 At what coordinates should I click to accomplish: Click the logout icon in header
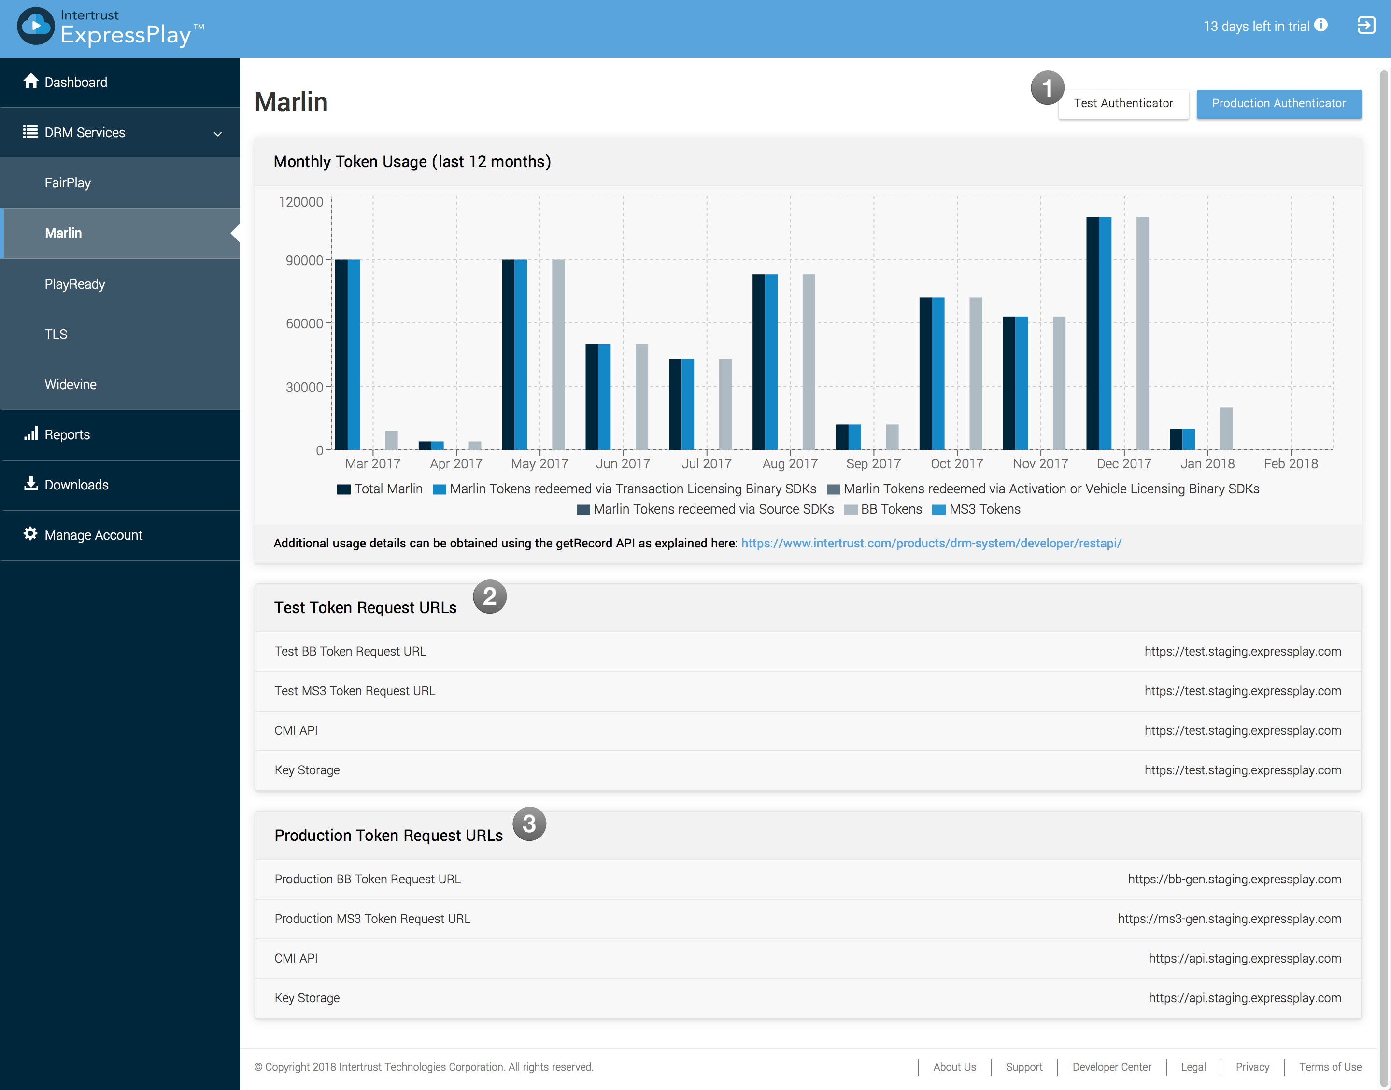(1365, 26)
